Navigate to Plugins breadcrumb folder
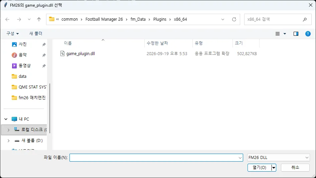The width and height of the screenshot is (316, 178). pos(160,19)
